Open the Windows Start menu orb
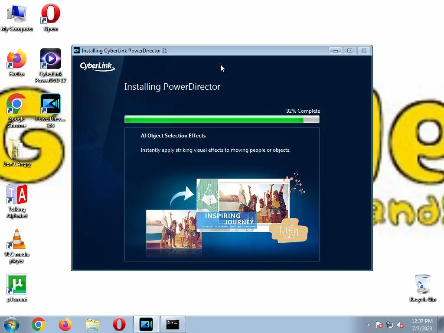444x333 pixels. (12, 324)
